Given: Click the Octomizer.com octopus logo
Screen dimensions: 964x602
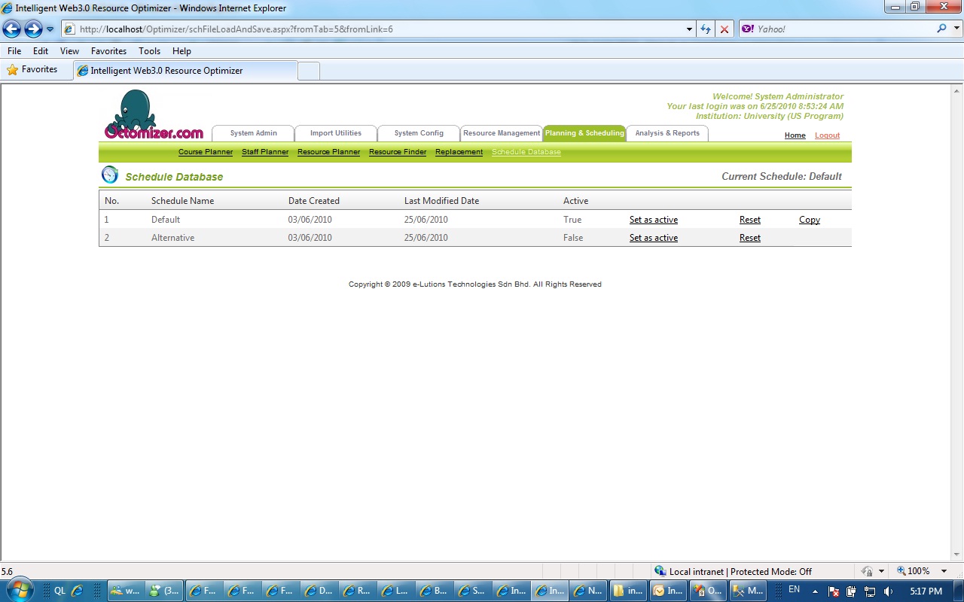Looking at the screenshot, I should pos(154,114).
